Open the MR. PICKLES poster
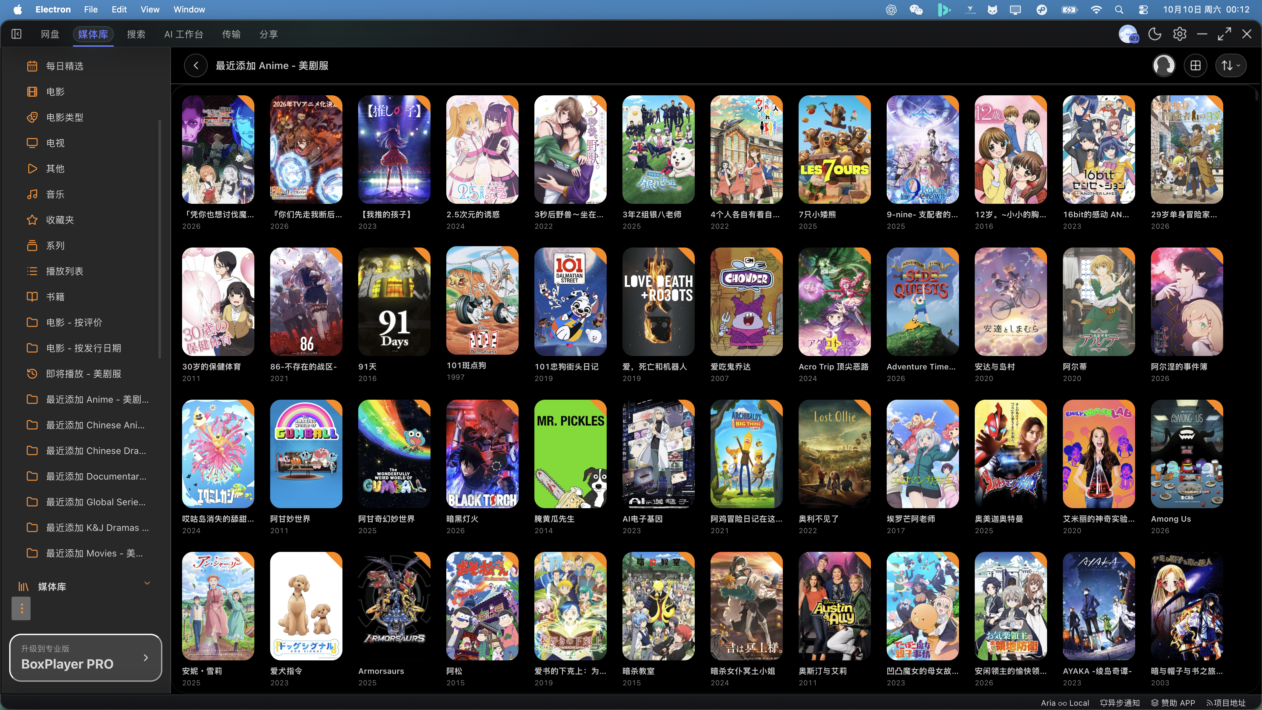This screenshot has width=1262, height=710. point(570,454)
